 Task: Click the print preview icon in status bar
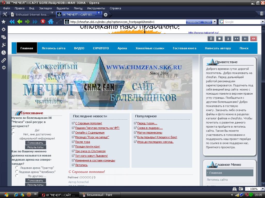pos(234,189)
